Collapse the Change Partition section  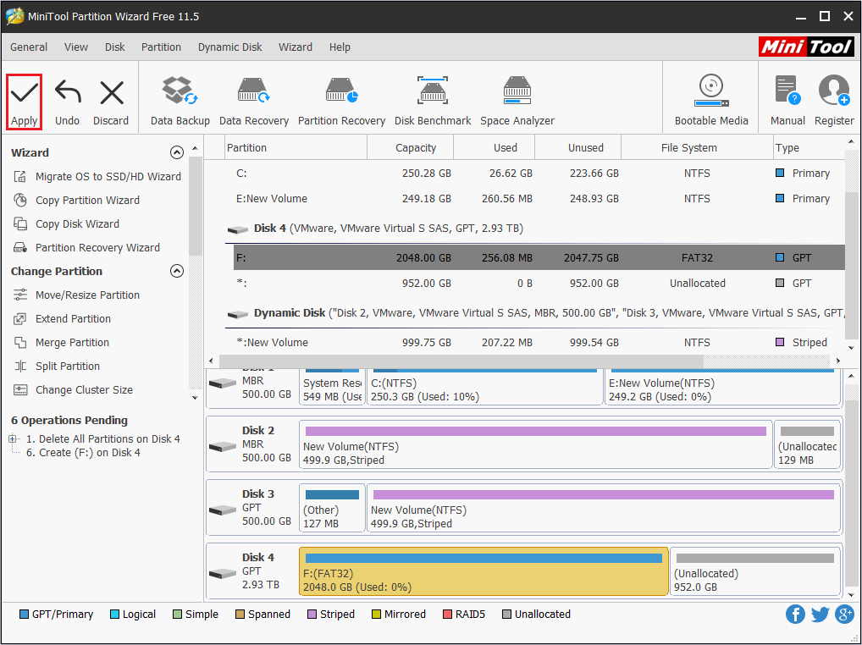pyautogui.click(x=176, y=271)
